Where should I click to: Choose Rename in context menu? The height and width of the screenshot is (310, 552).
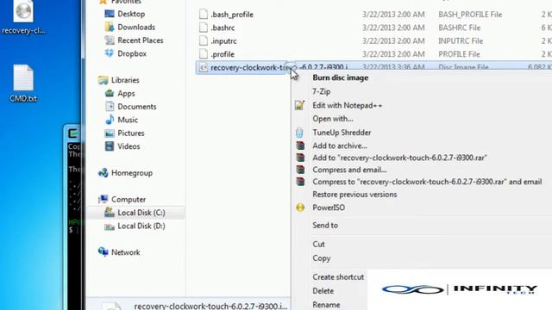click(326, 305)
